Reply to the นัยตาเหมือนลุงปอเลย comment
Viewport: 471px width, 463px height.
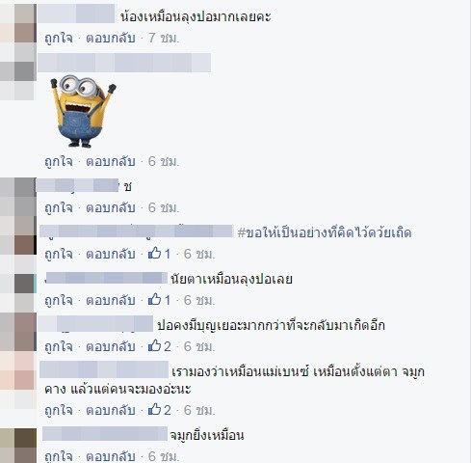coord(111,301)
